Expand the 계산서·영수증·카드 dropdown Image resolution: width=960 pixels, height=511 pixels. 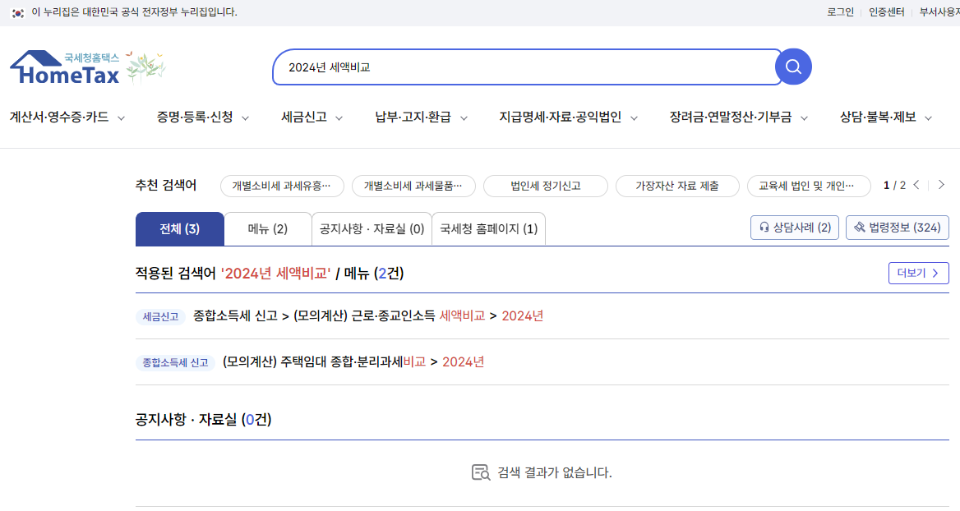(x=66, y=117)
